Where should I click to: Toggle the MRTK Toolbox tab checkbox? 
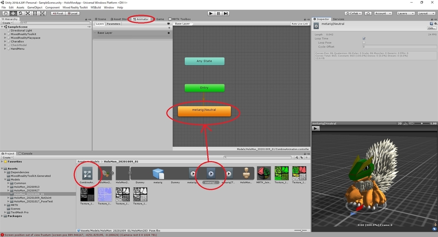click(x=170, y=19)
